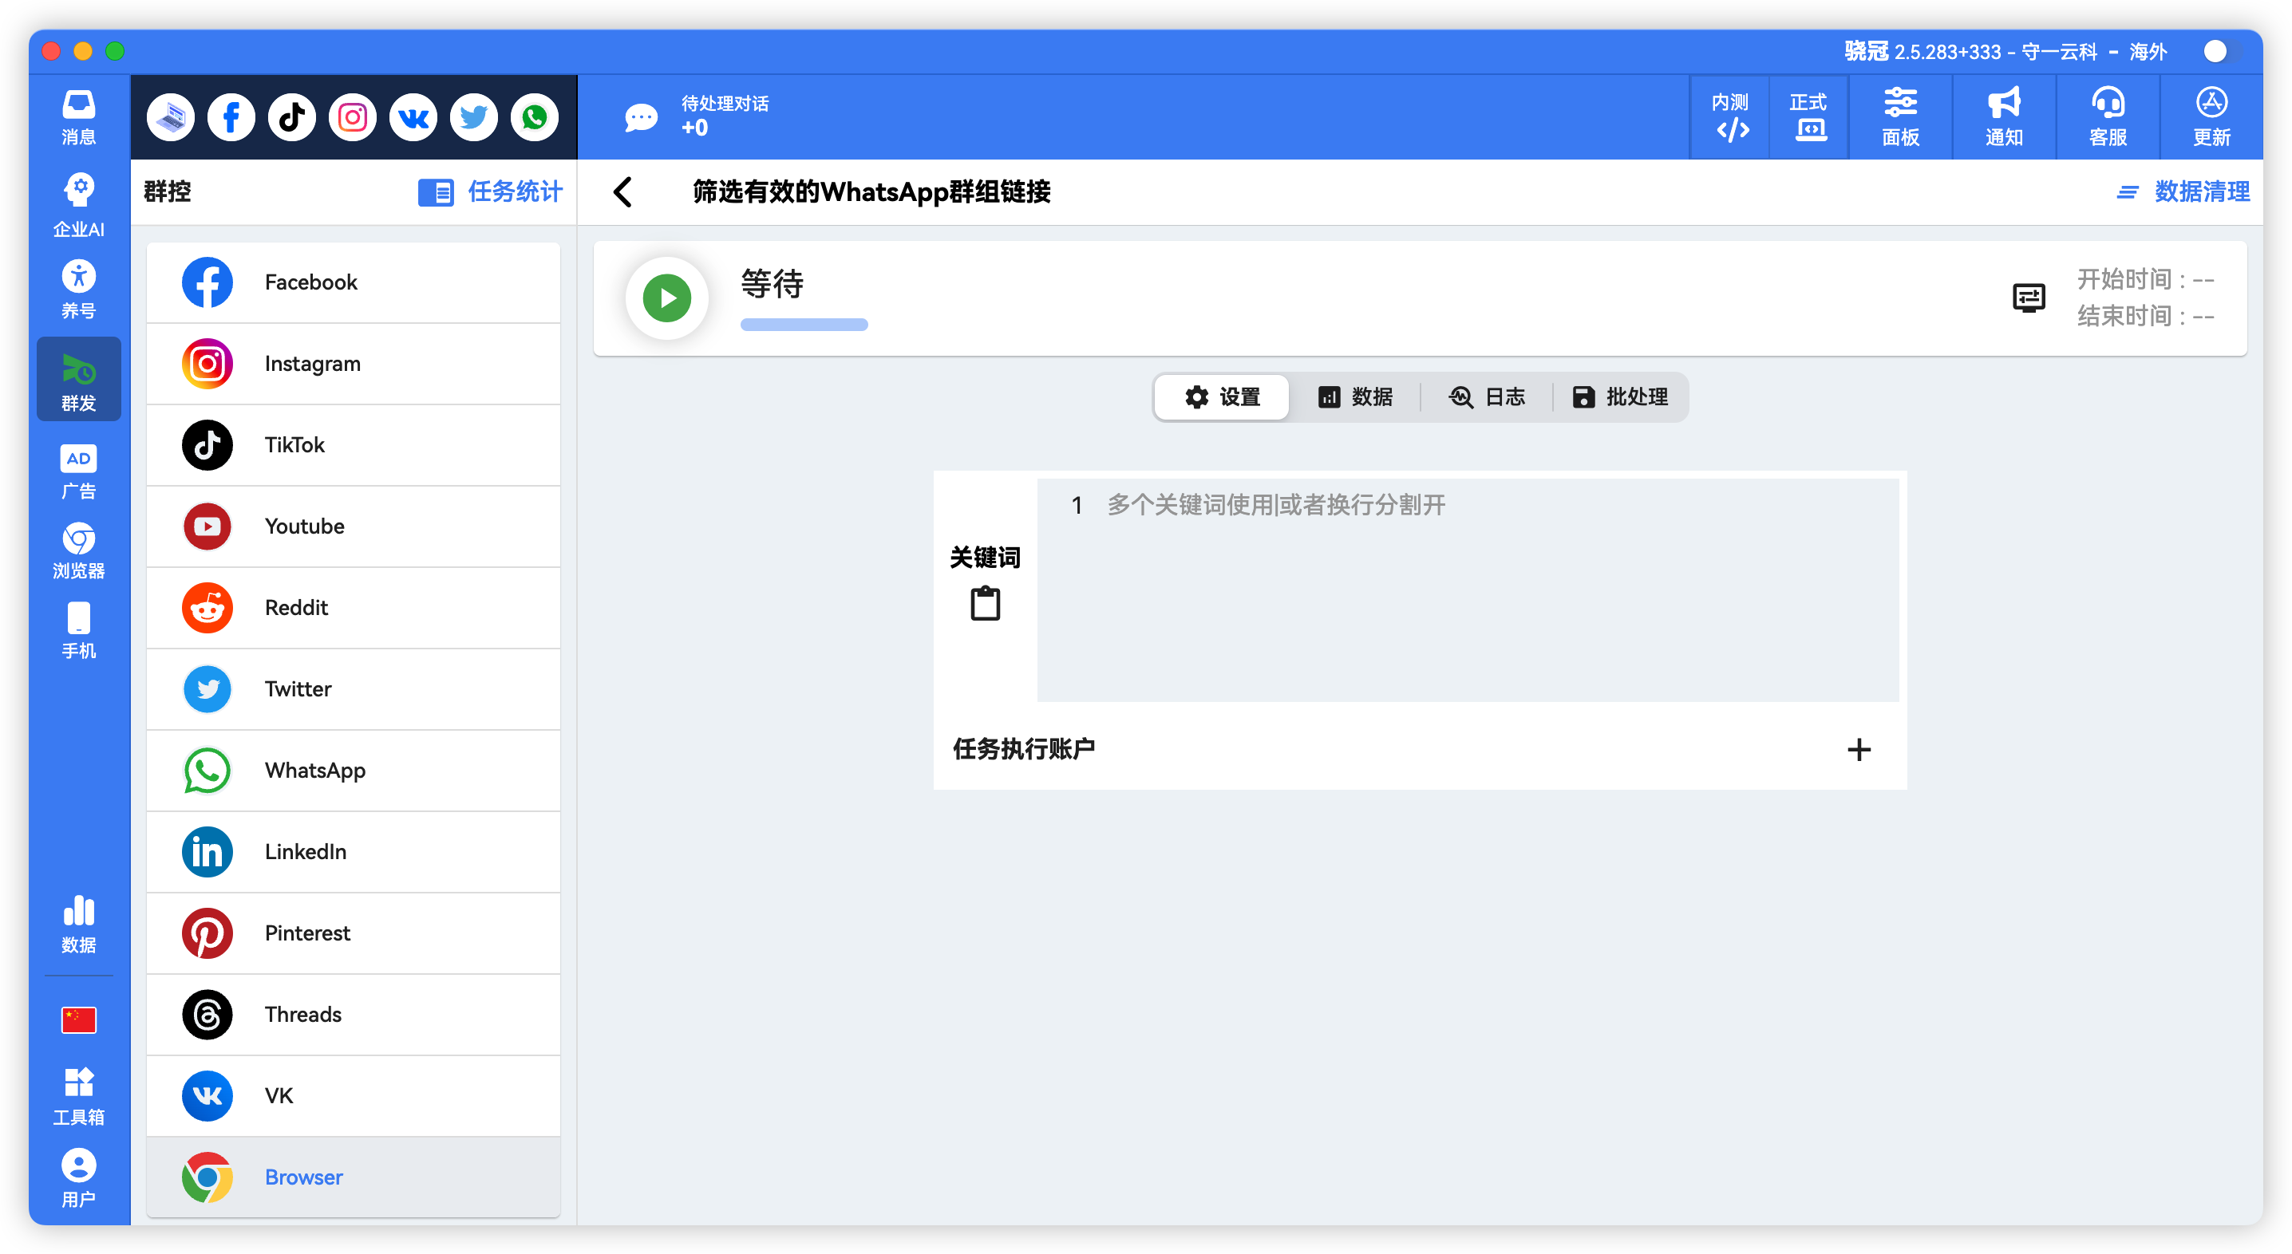
Task: Open the 面板 panel settings
Action: click(x=1900, y=117)
